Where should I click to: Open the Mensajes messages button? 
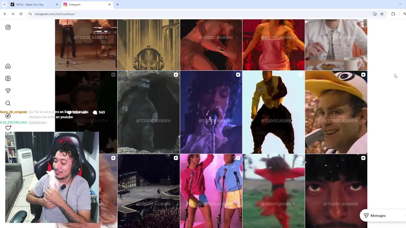pyautogui.click(x=383, y=216)
